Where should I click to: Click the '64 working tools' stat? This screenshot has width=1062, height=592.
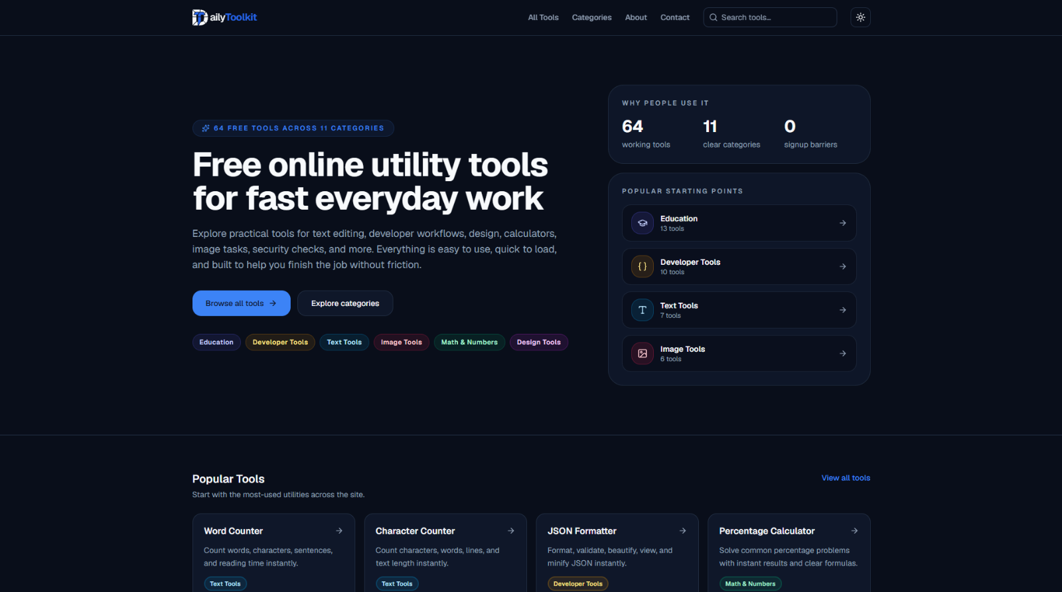[646, 133]
